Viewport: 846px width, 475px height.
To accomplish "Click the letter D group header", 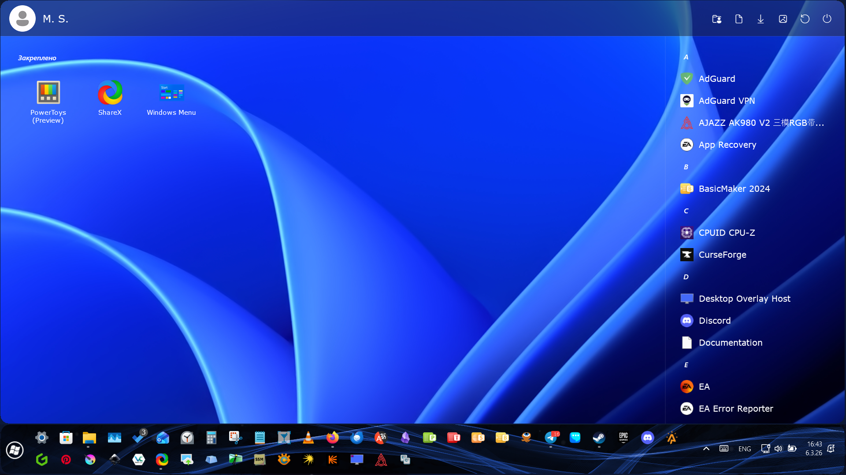I will click(x=686, y=277).
